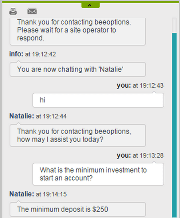
Task: Click the 19:14:15 timestamp
Action: (55, 194)
